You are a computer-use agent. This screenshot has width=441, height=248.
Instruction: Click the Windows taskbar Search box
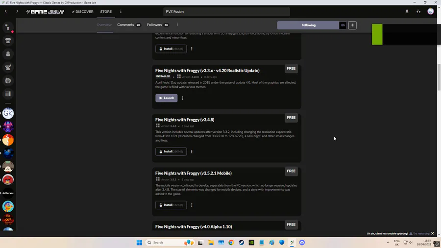click(x=171, y=243)
